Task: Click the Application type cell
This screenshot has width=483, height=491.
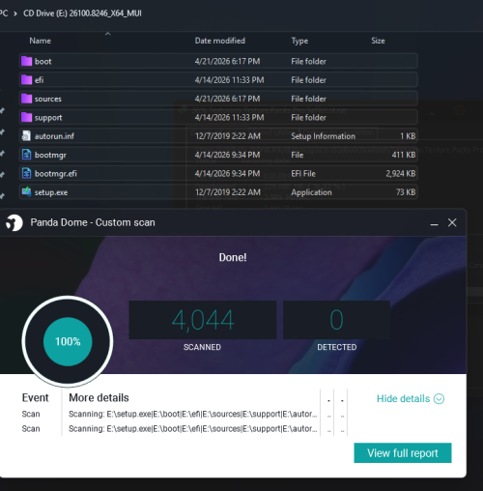Action: tap(311, 192)
